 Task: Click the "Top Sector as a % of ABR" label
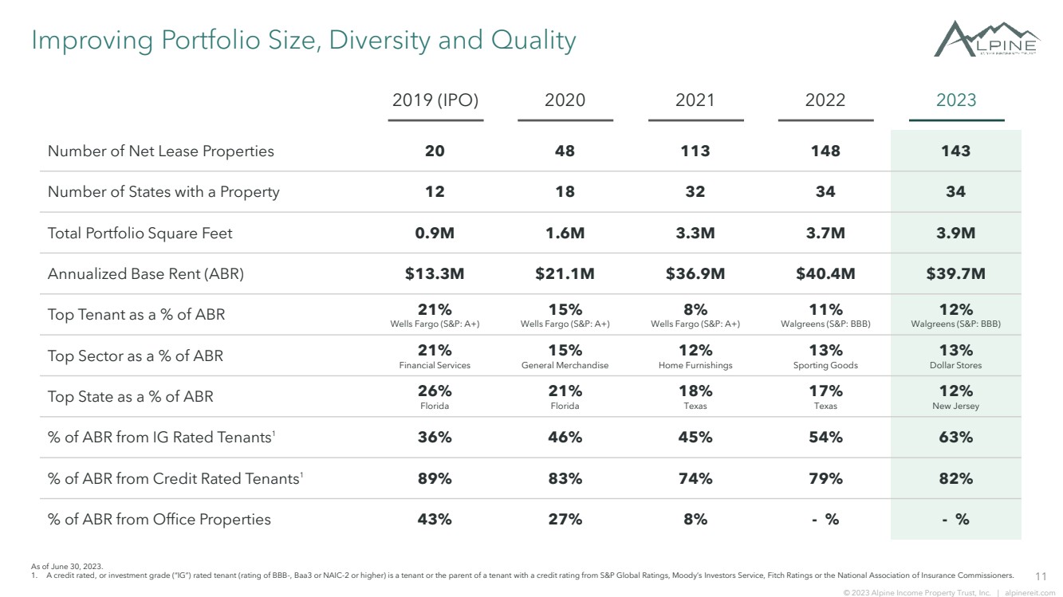tap(136, 355)
